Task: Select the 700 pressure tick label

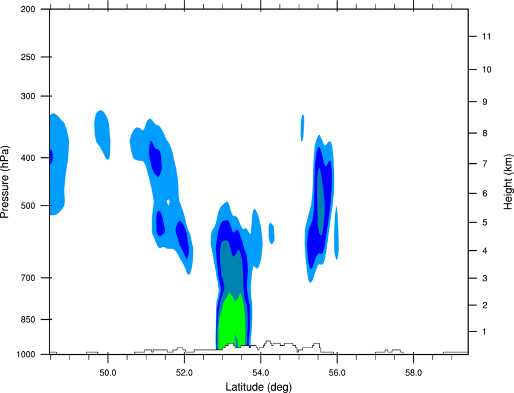Action: coord(28,278)
